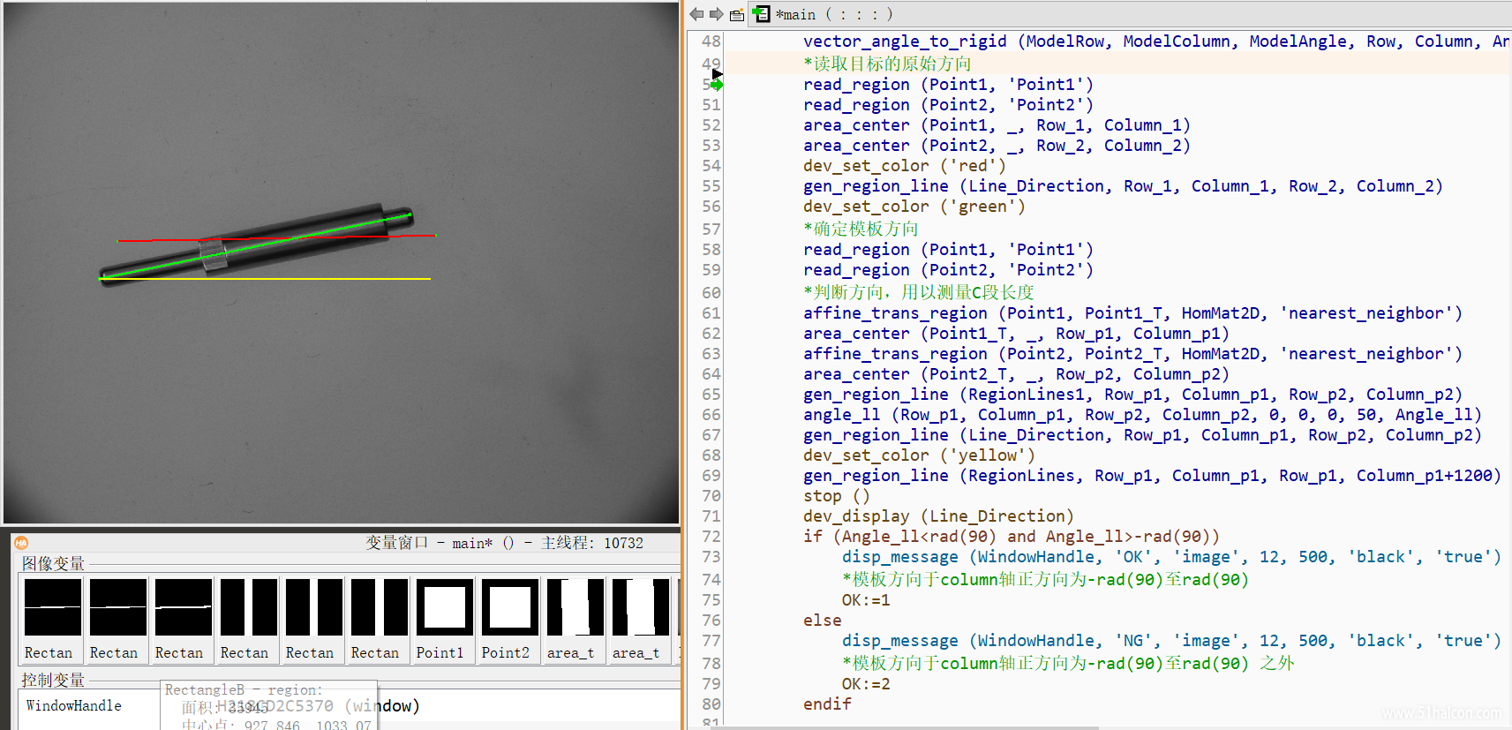Click line 53 area_center Point2 statement
The width and height of the screenshot is (1512, 730).
(x=997, y=146)
